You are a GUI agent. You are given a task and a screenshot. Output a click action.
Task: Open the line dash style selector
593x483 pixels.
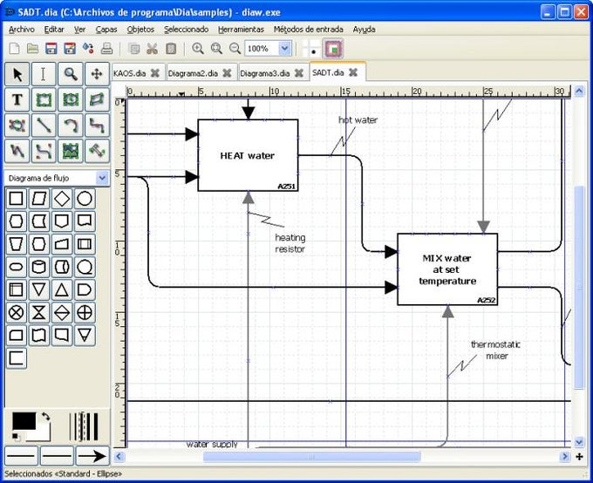57,456
